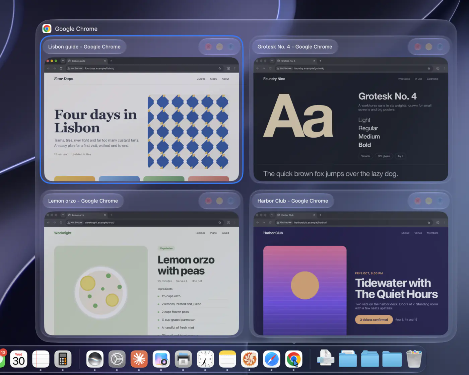
Task: Select the Lisbon guide window thumbnail
Action: point(141,119)
